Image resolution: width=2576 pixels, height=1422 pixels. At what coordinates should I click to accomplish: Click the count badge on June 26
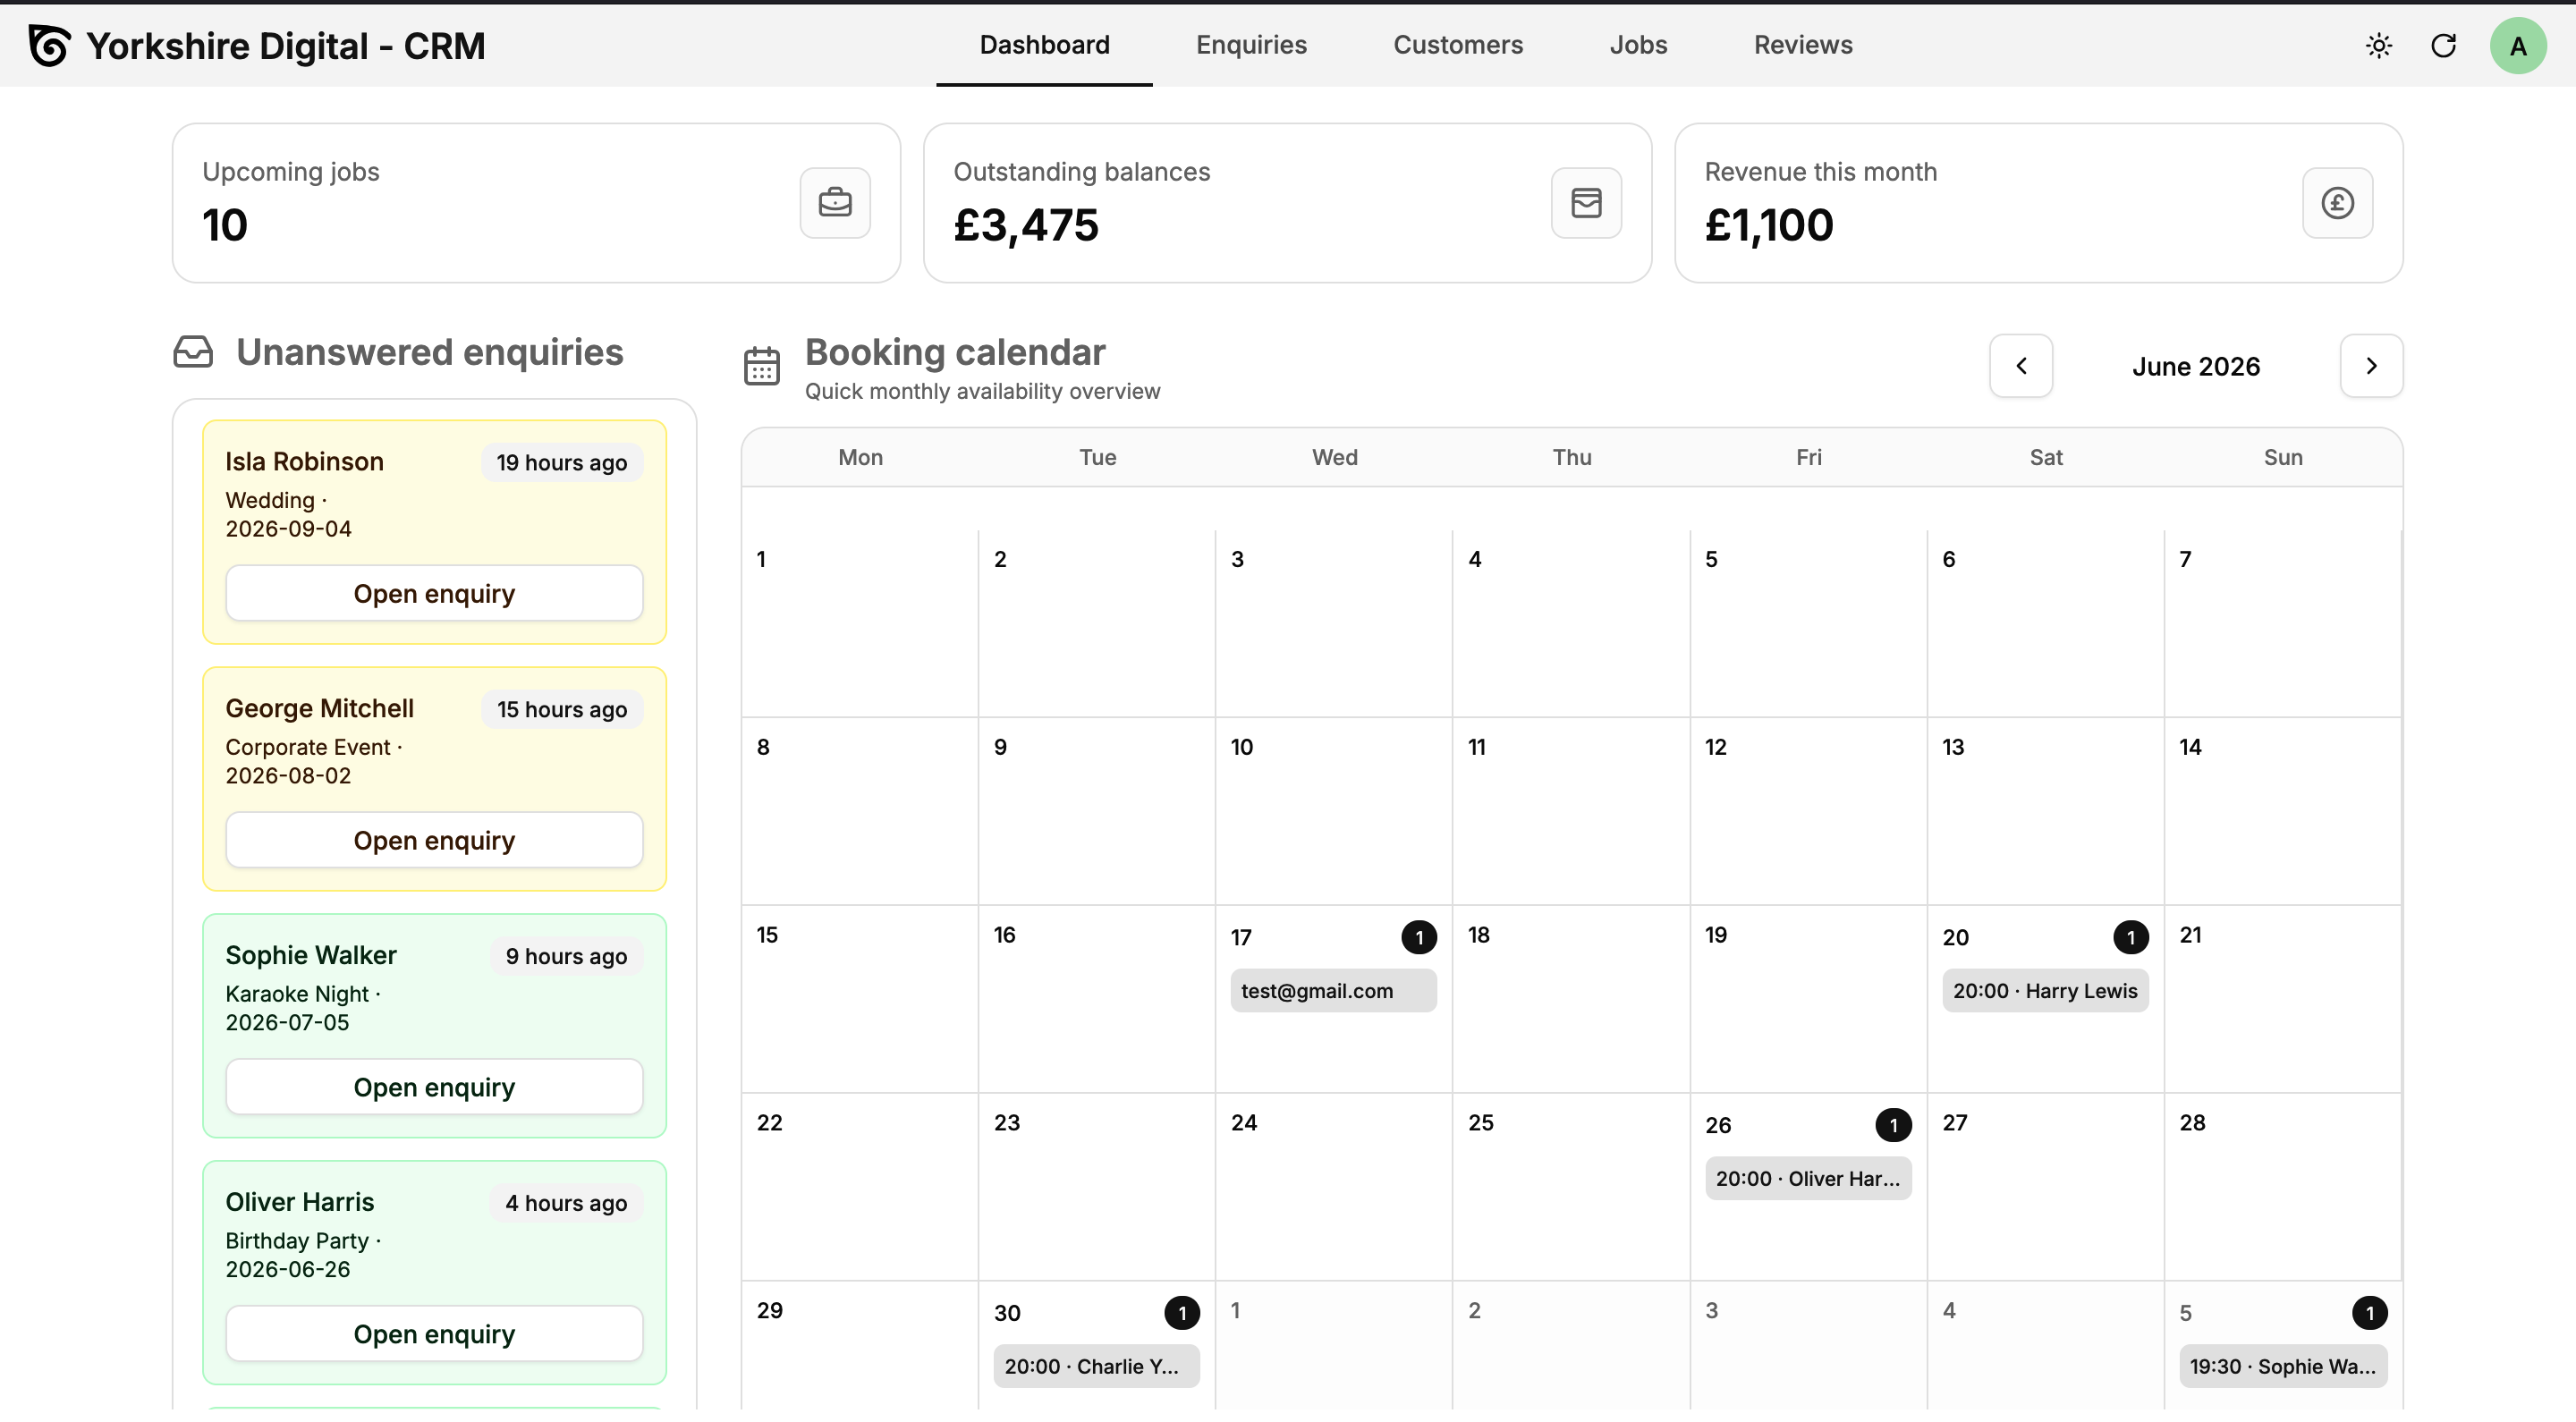coord(1893,1126)
